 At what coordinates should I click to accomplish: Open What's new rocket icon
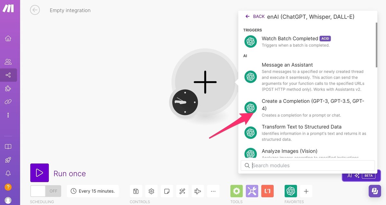tap(8, 160)
